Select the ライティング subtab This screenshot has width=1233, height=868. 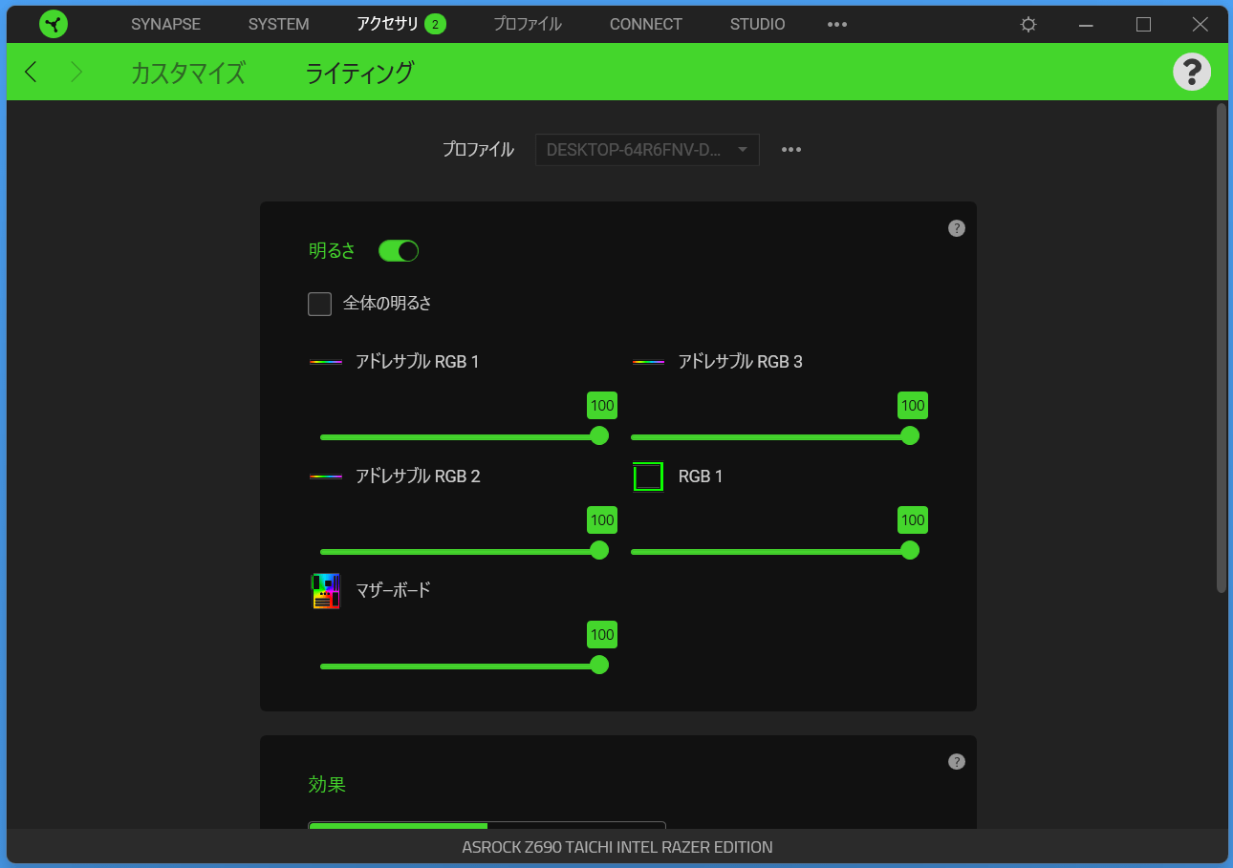pyautogui.click(x=359, y=73)
